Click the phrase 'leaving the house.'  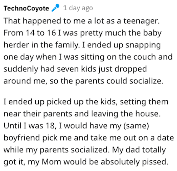tap(126, 114)
